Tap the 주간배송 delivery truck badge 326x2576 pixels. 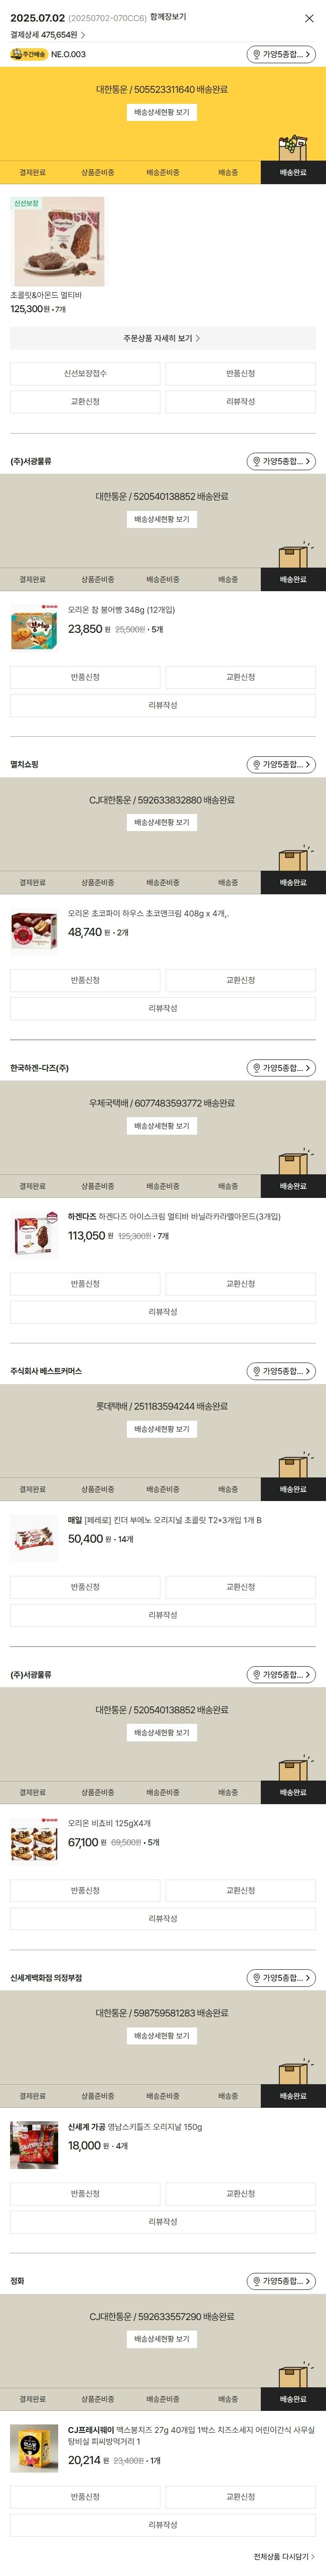(x=29, y=54)
